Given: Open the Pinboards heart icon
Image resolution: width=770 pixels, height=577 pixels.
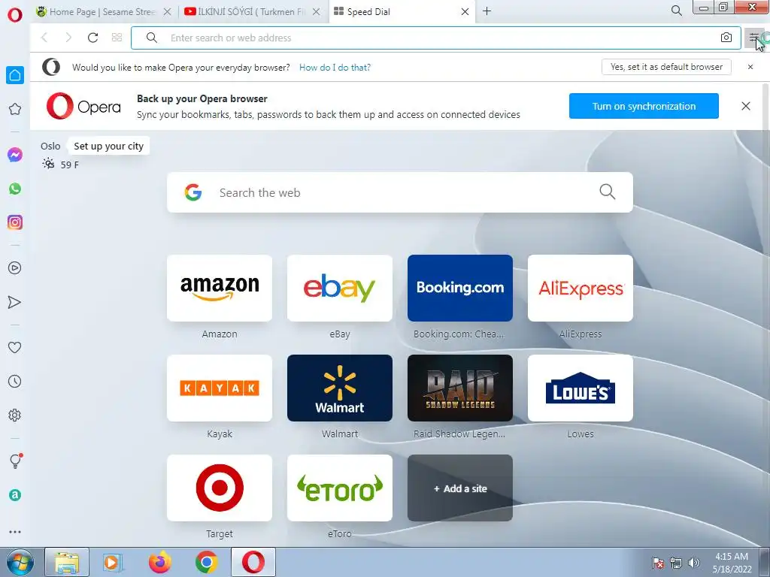Looking at the screenshot, I should click(15, 347).
